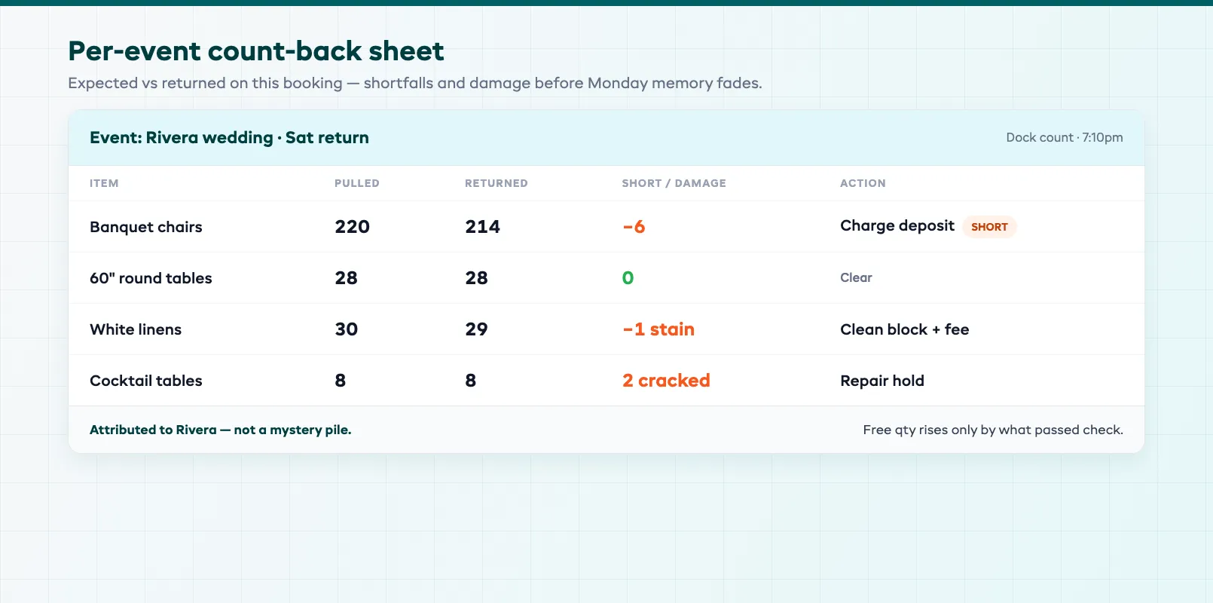Click the ITEM column header

coord(104,183)
